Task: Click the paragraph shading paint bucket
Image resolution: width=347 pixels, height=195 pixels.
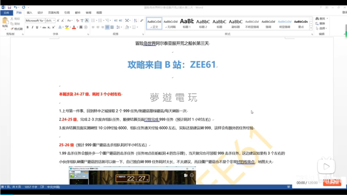Action: 127,27
